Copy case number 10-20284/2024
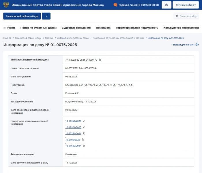 84,133
